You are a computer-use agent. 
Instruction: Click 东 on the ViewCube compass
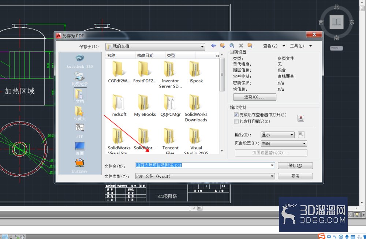pos(351,22)
